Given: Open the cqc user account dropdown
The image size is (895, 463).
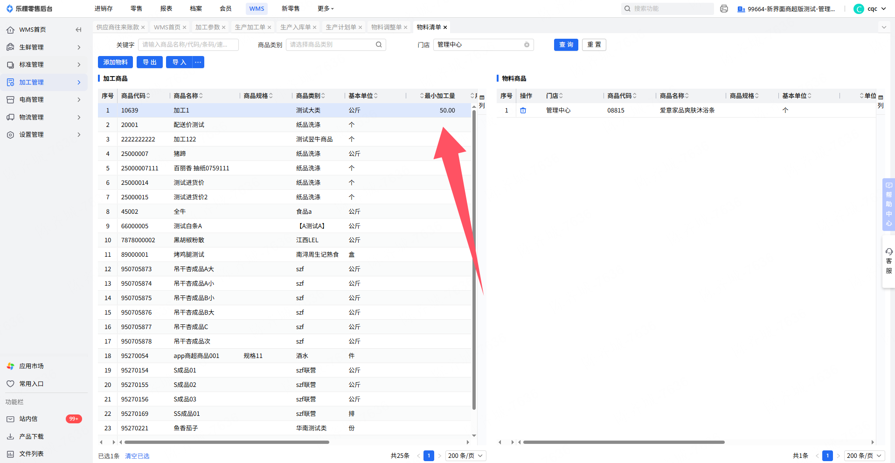Looking at the screenshot, I should 870,9.
